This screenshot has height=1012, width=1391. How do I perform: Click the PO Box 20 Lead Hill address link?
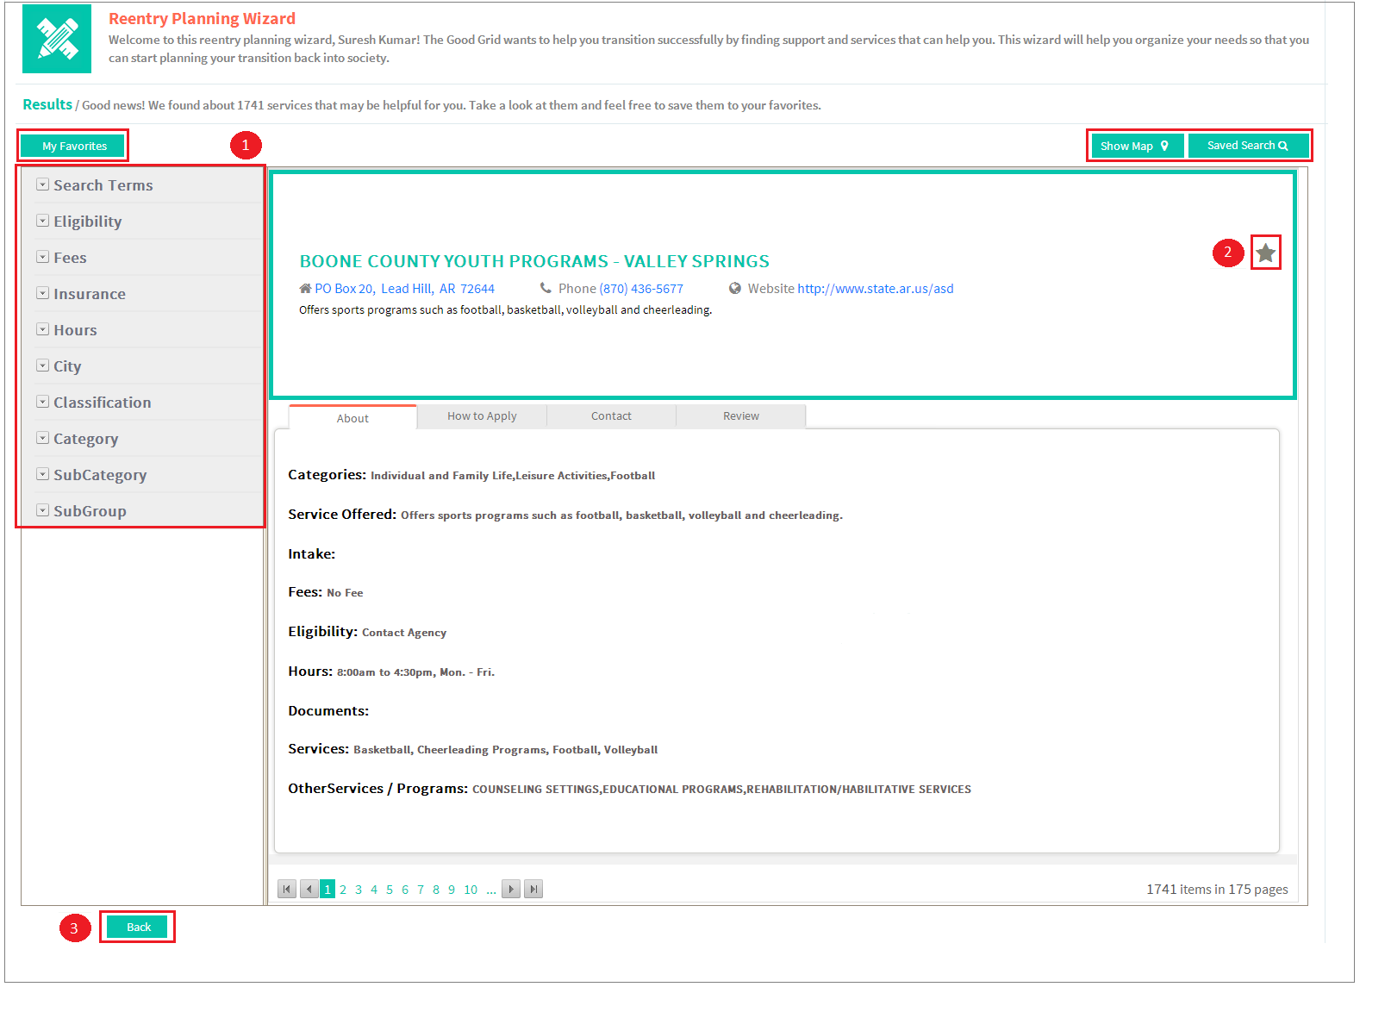pos(405,289)
